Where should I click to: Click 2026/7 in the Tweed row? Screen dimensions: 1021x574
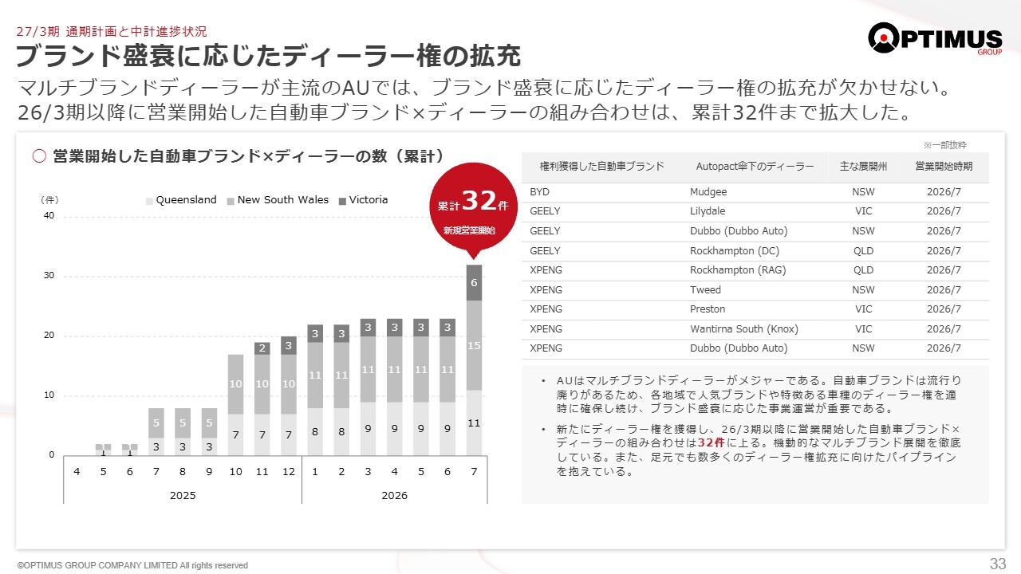[x=944, y=289]
